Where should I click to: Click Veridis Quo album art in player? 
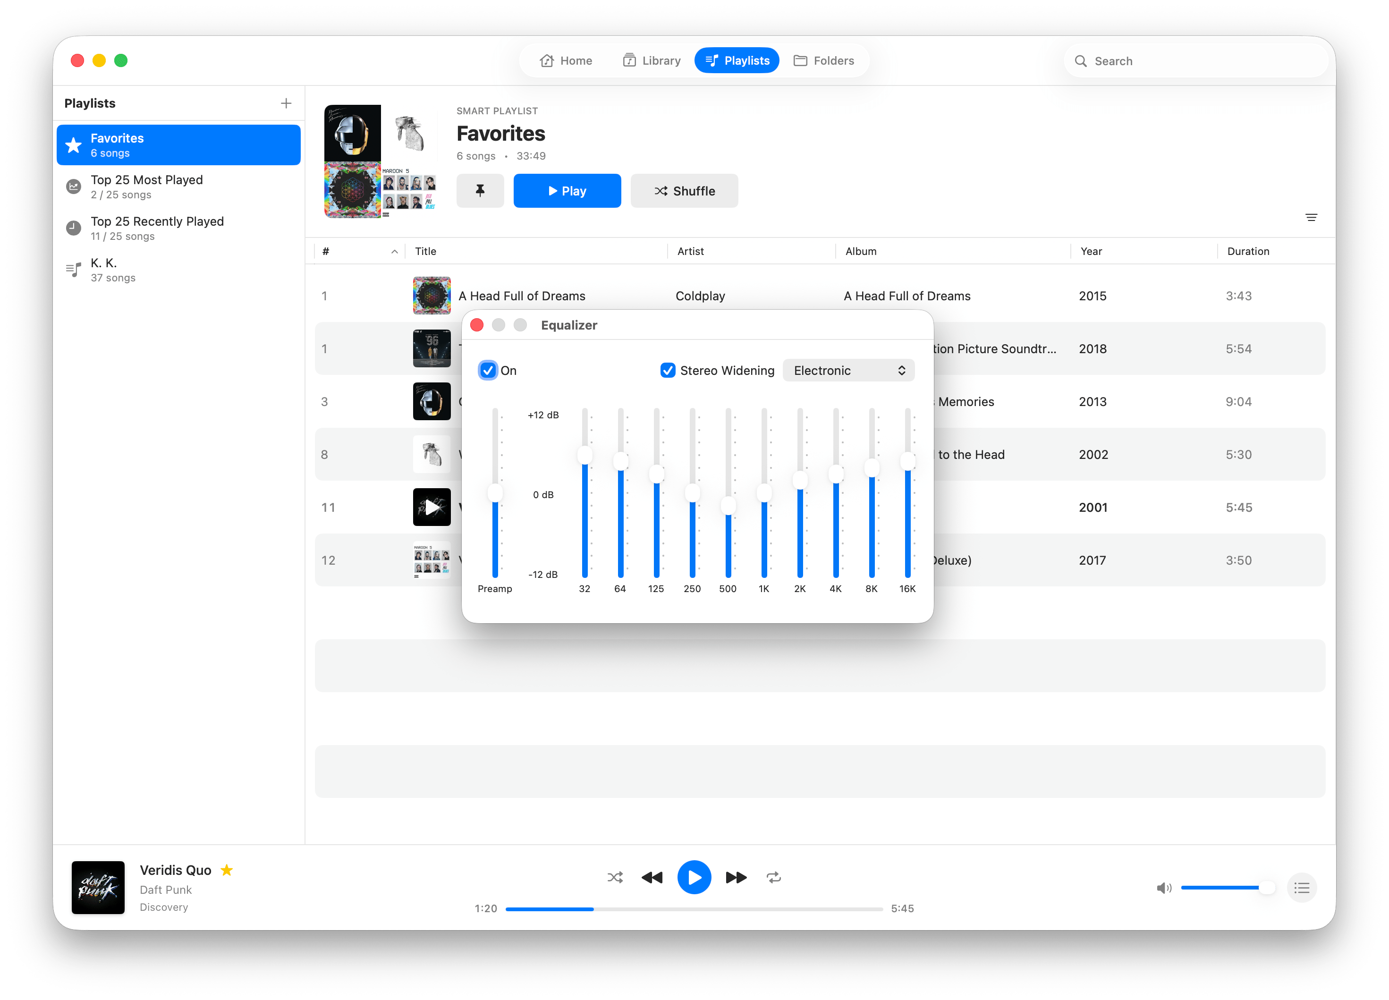coord(98,888)
